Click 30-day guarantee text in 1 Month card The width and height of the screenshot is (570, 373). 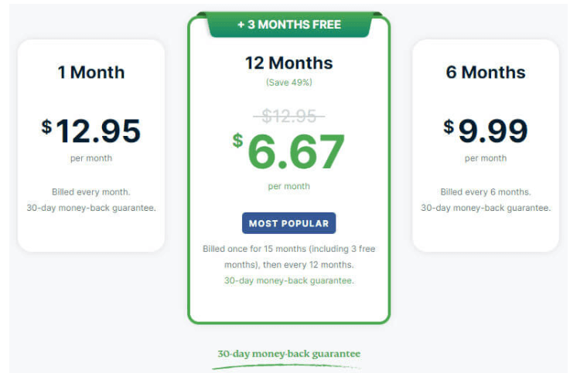tap(91, 208)
